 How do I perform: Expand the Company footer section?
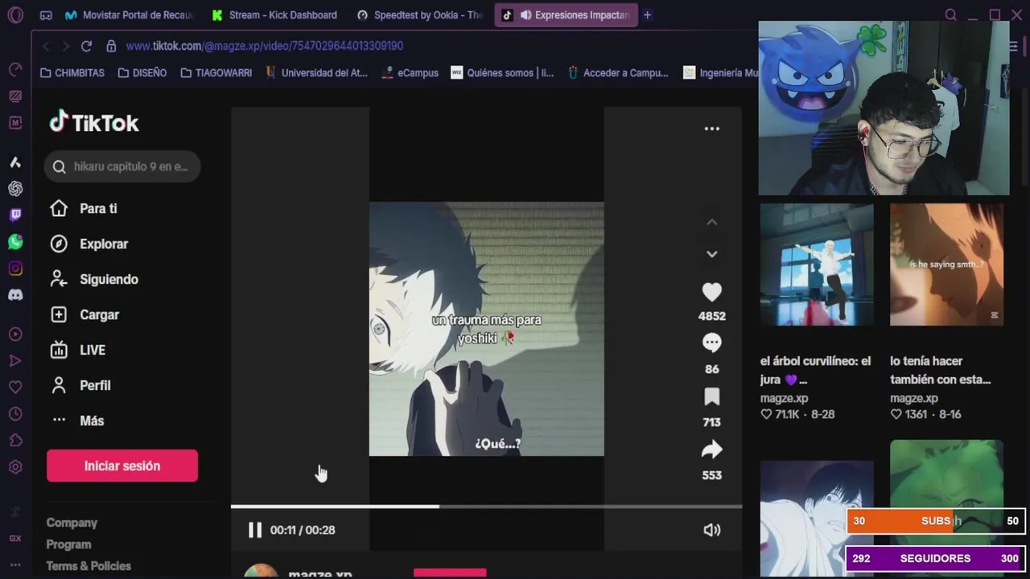click(x=72, y=523)
